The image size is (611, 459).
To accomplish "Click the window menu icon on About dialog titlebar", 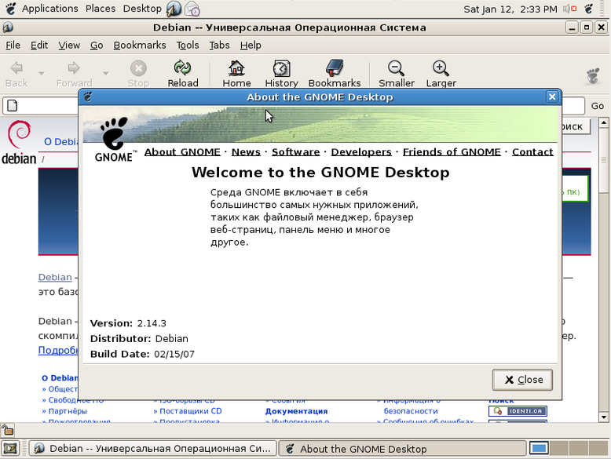I will tap(88, 97).
